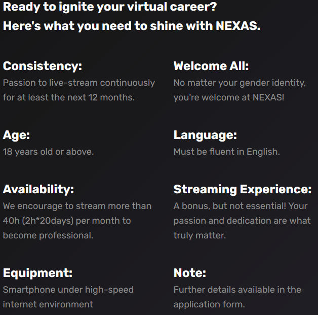Select the 'Here's what you need to shine with NEXAS.' line
This screenshot has width=318, height=315.
coord(132,26)
